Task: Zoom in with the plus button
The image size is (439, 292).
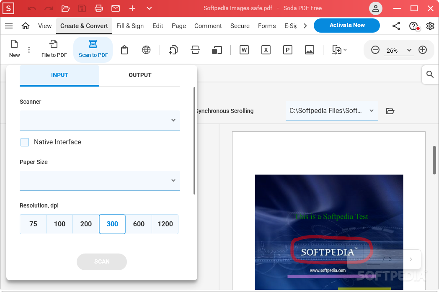Action: [x=423, y=50]
